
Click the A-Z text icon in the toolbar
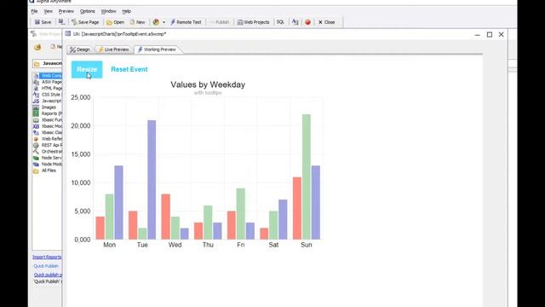point(295,22)
